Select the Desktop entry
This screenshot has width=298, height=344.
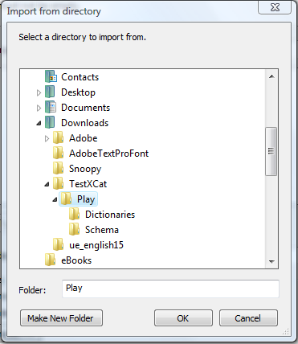(78, 92)
